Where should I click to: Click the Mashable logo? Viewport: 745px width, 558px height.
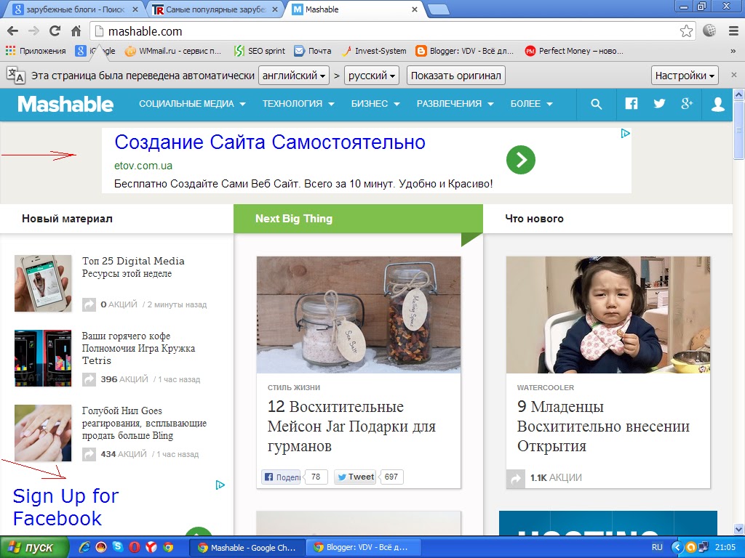point(65,104)
